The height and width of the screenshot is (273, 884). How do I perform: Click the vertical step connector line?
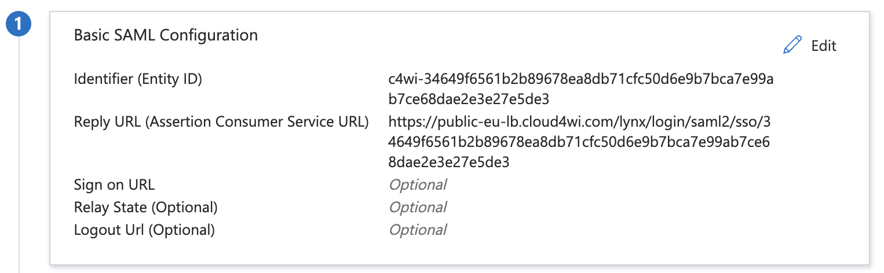click(x=19, y=155)
